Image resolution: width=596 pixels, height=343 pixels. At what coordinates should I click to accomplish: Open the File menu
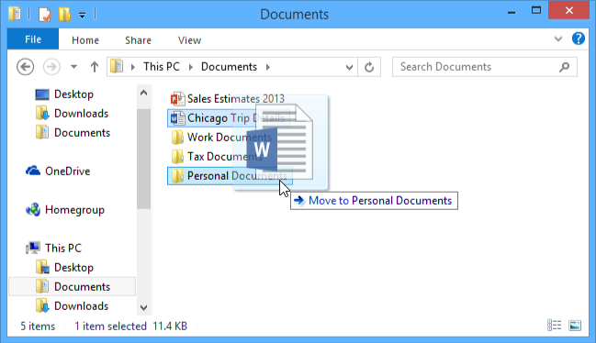tap(33, 39)
